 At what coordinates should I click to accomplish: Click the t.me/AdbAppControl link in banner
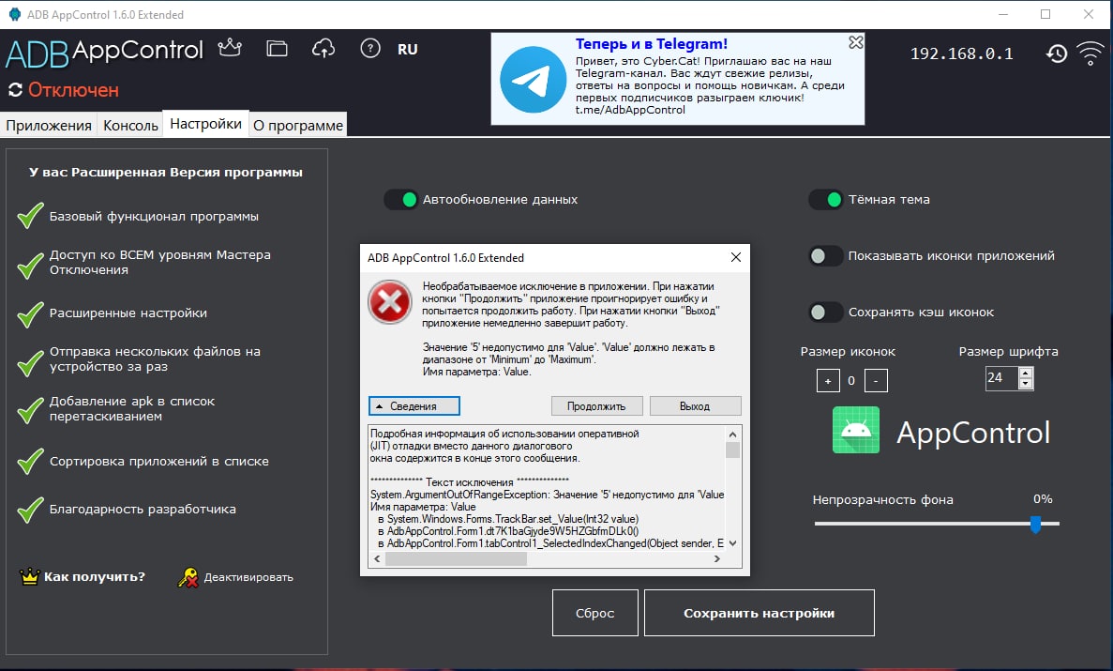630,110
